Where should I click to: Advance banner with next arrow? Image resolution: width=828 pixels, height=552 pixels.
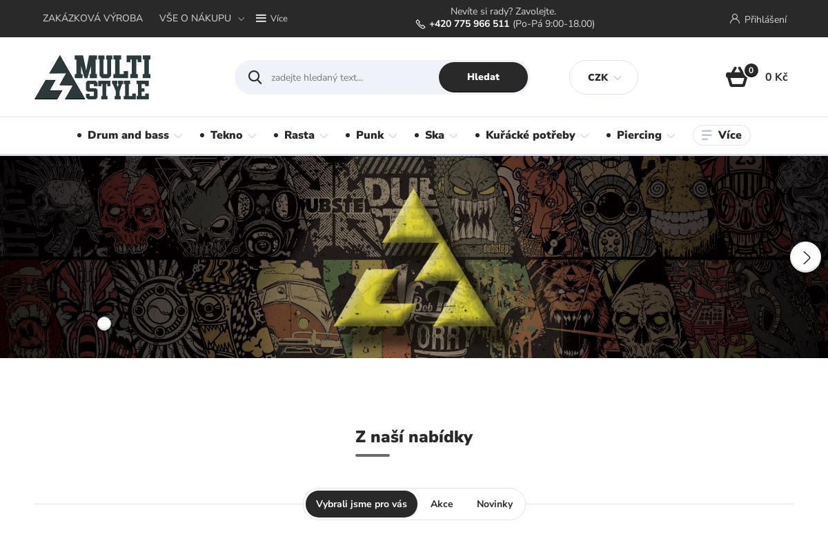805,257
